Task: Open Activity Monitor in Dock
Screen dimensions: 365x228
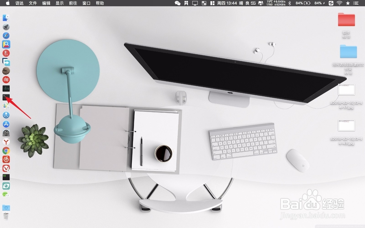Action: click(6, 89)
